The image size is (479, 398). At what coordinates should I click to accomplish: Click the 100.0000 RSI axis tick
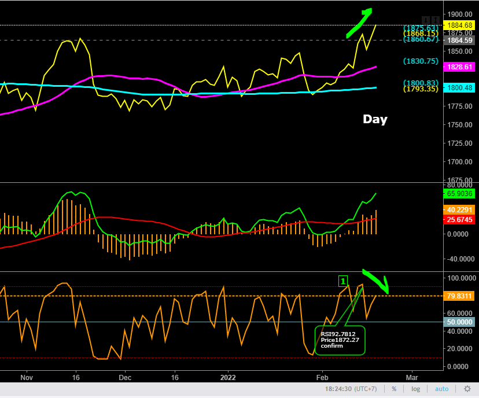coord(461,278)
